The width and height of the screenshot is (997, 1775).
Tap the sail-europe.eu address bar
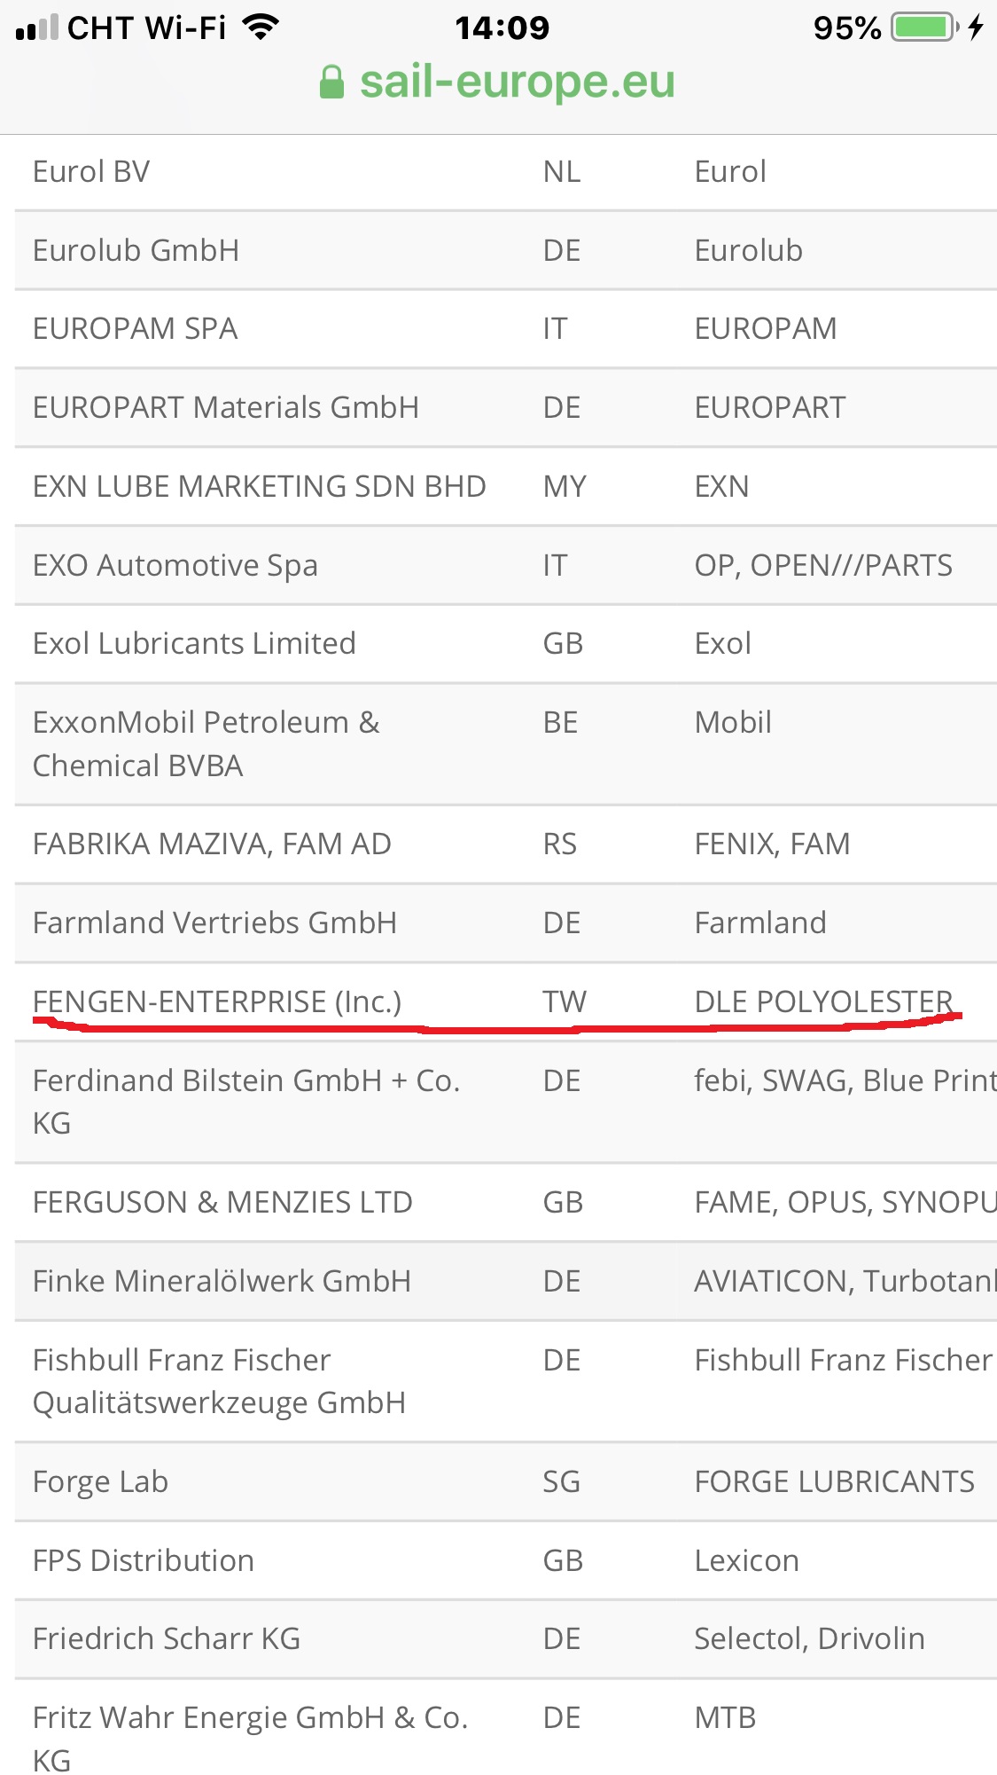click(x=498, y=82)
